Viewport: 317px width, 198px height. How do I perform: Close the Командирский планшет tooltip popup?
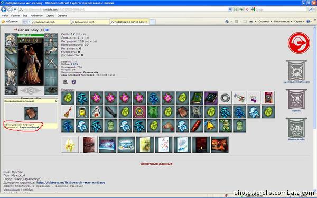point(56,101)
